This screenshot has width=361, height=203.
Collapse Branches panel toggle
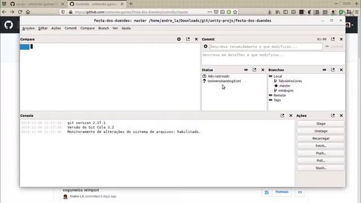coord(324,70)
